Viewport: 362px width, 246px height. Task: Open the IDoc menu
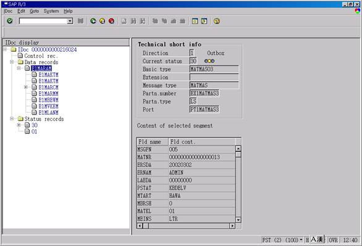pos(8,11)
